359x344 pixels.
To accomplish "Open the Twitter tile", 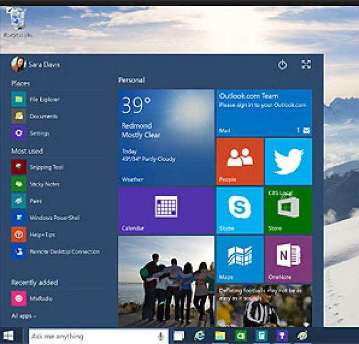I will pos(289,162).
